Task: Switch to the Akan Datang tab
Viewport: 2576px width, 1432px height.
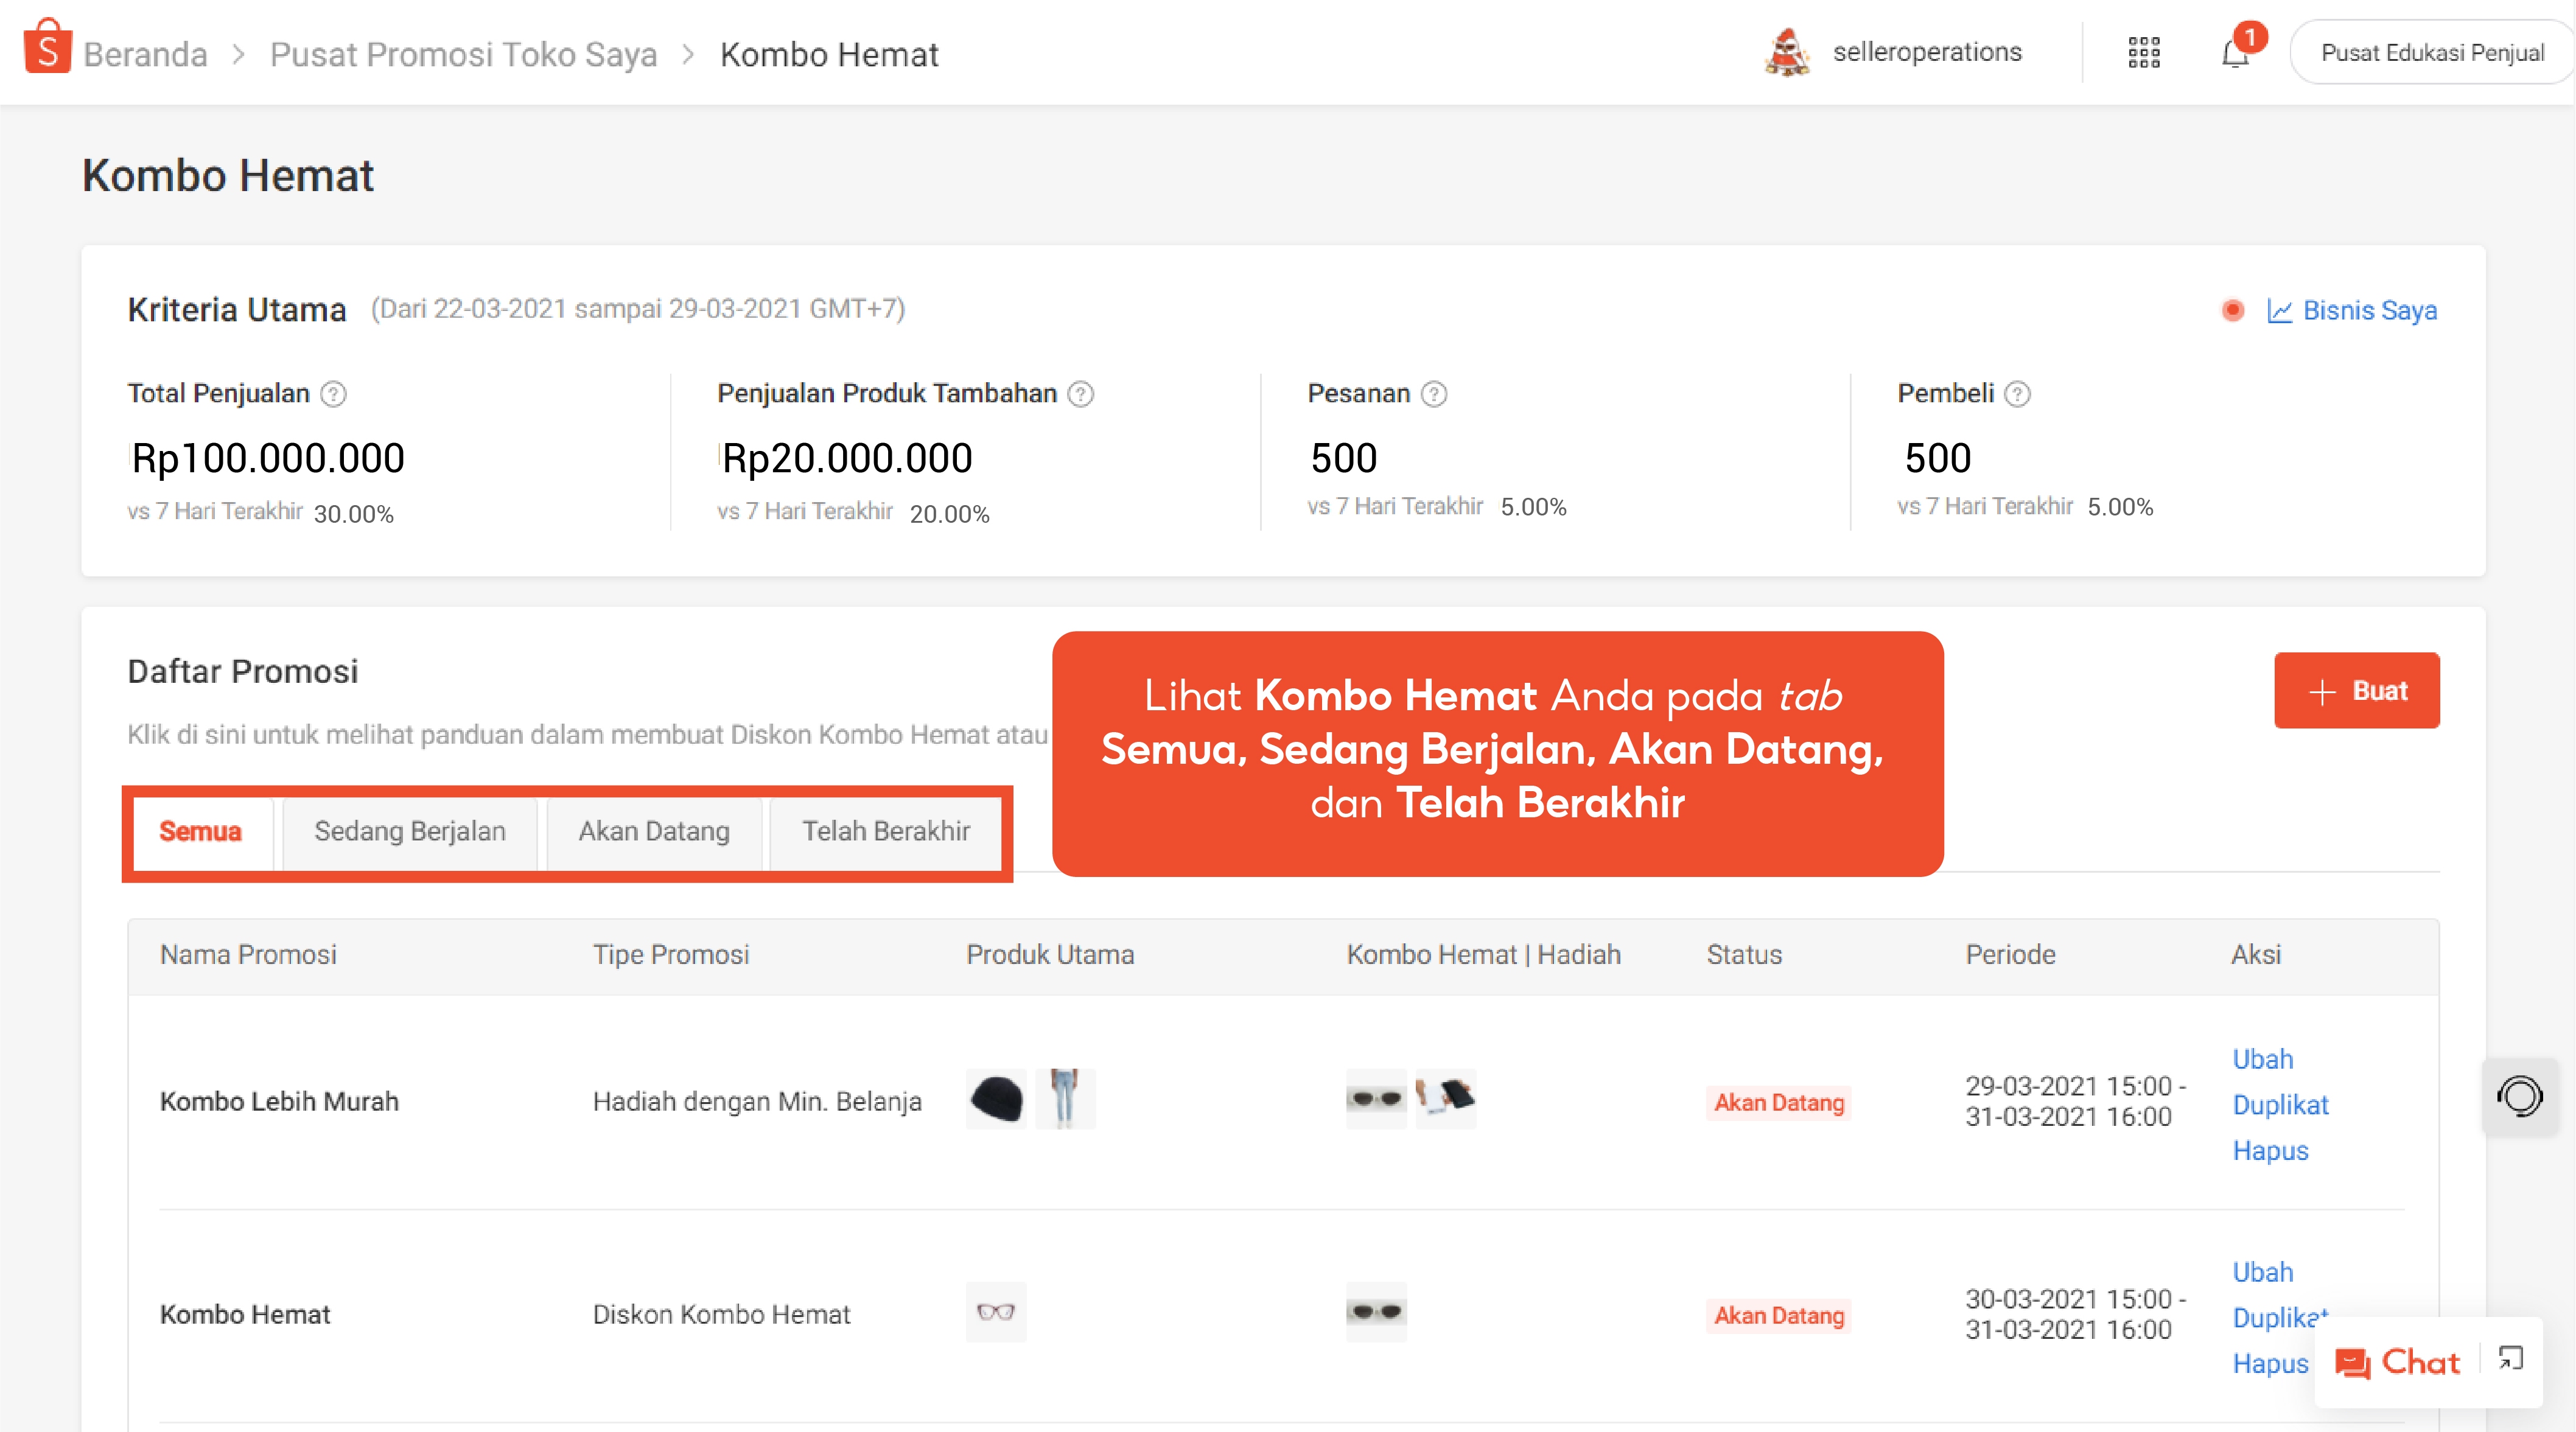Action: pos(654,831)
